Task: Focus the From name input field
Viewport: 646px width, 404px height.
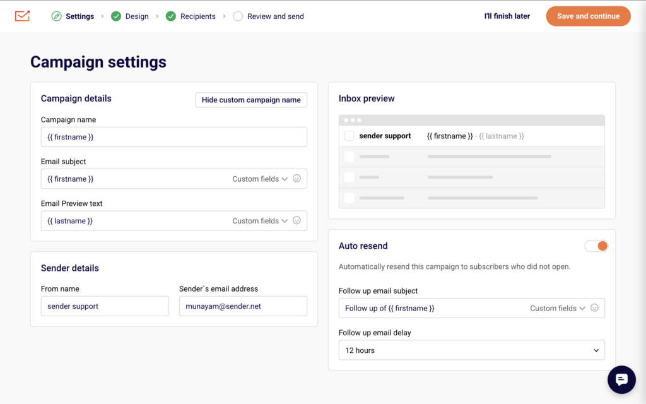Action: [105, 306]
